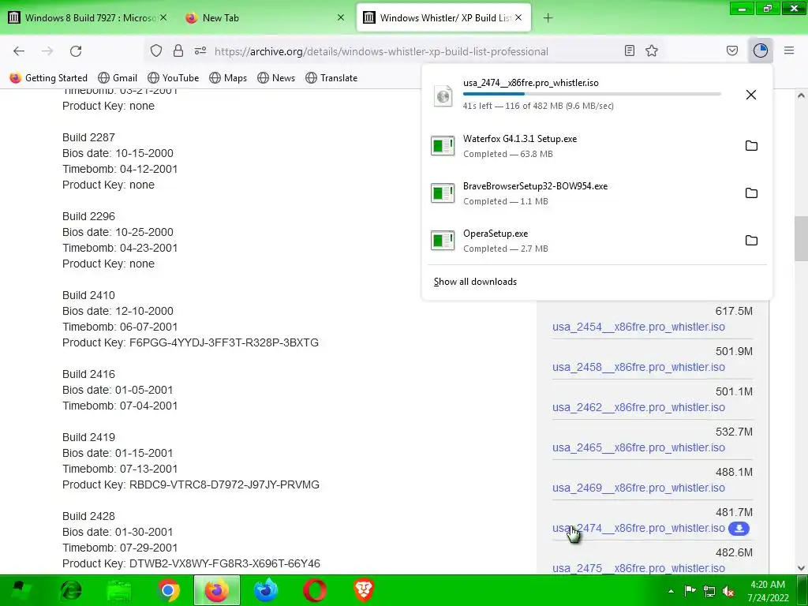Show OperaSetup.exe in its folder
This screenshot has height=606, width=808.
(x=751, y=241)
